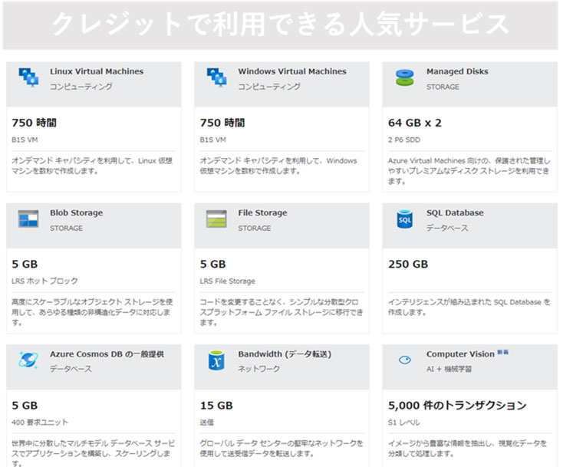Select STORAGE label under Managed Disks
The height and width of the screenshot is (467, 563).
tap(443, 87)
